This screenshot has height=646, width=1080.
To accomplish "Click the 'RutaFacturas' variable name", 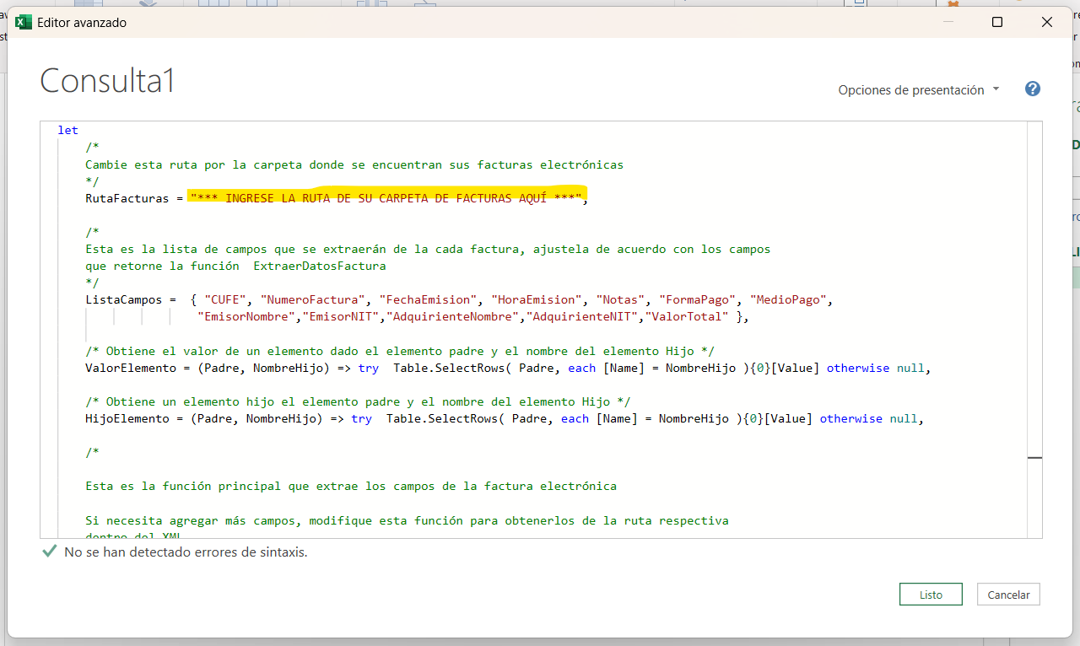I will point(127,198).
